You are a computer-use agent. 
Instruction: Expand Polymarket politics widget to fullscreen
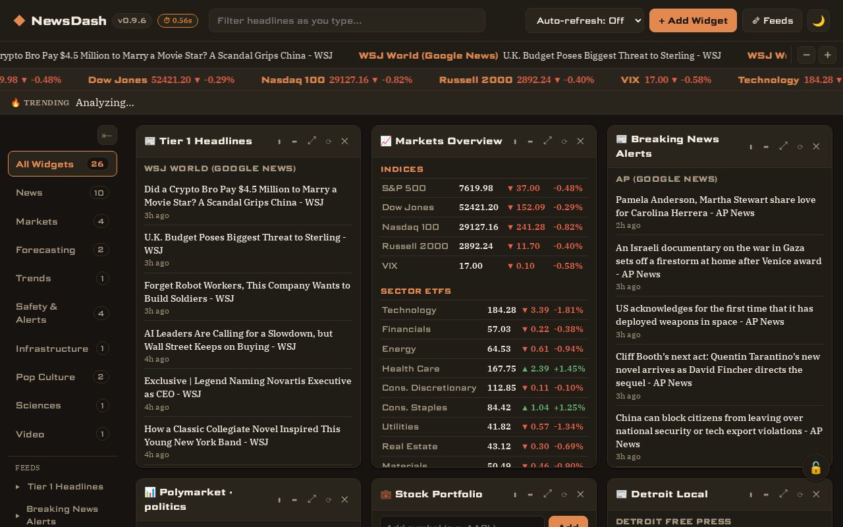click(312, 499)
